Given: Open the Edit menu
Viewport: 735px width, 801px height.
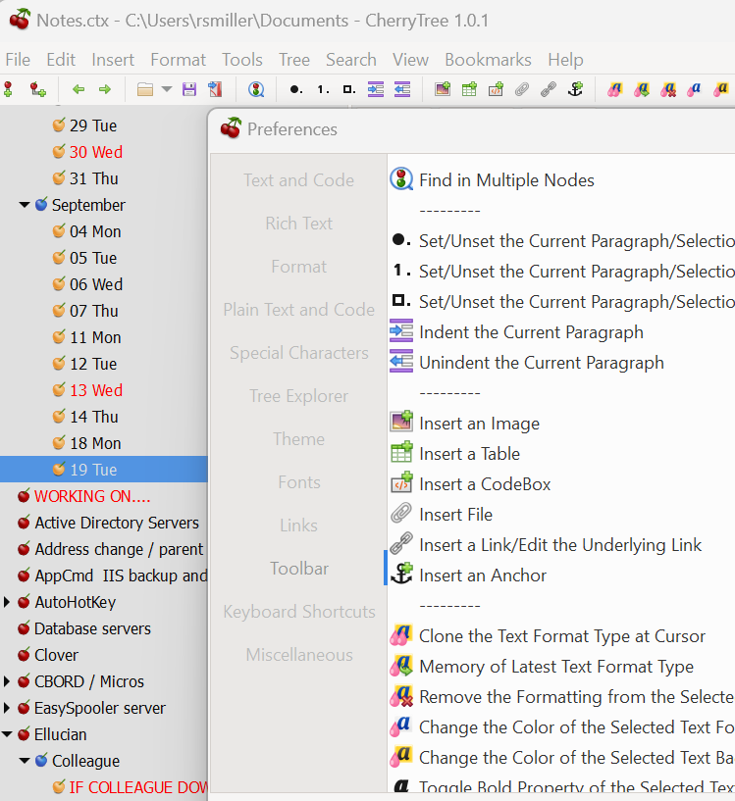Looking at the screenshot, I should 61,60.
